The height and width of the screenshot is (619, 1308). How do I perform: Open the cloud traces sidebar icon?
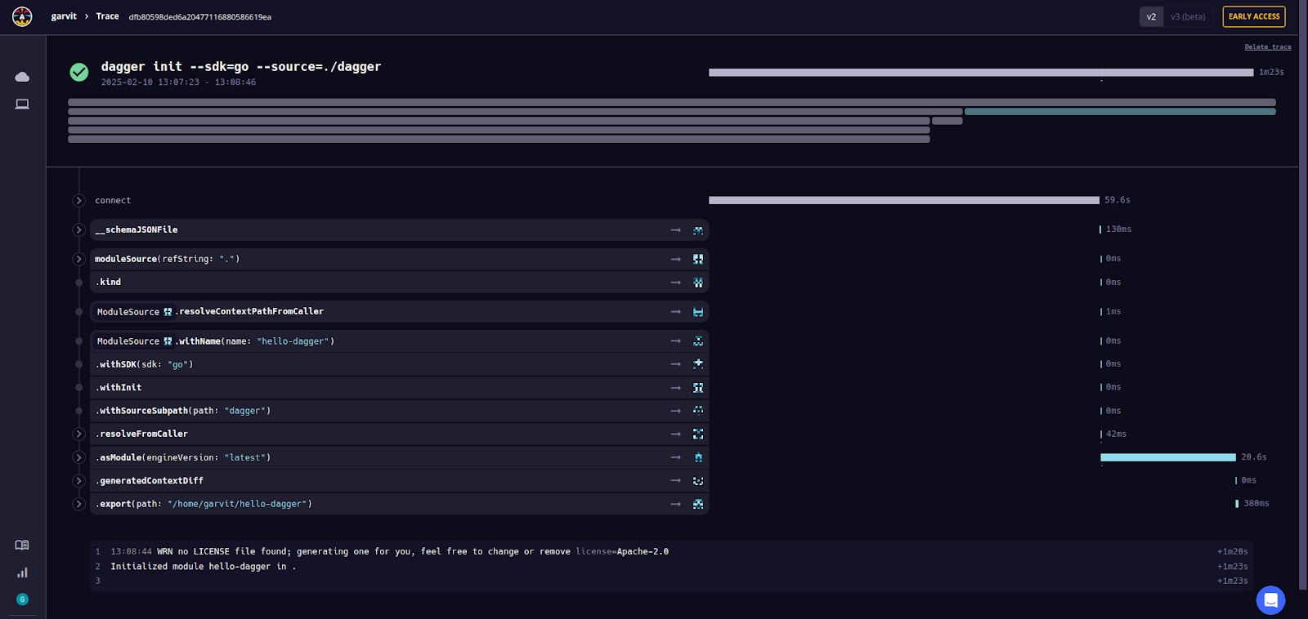[x=22, y=77]
